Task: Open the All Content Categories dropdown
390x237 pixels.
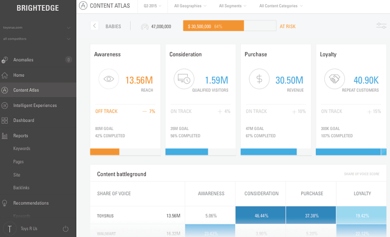Action: point(281,6)
